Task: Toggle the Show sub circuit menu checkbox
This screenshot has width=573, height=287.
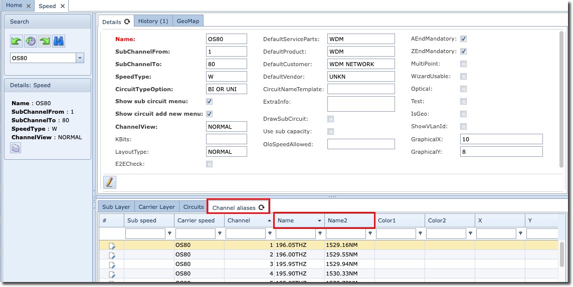Action: point(210,101)
